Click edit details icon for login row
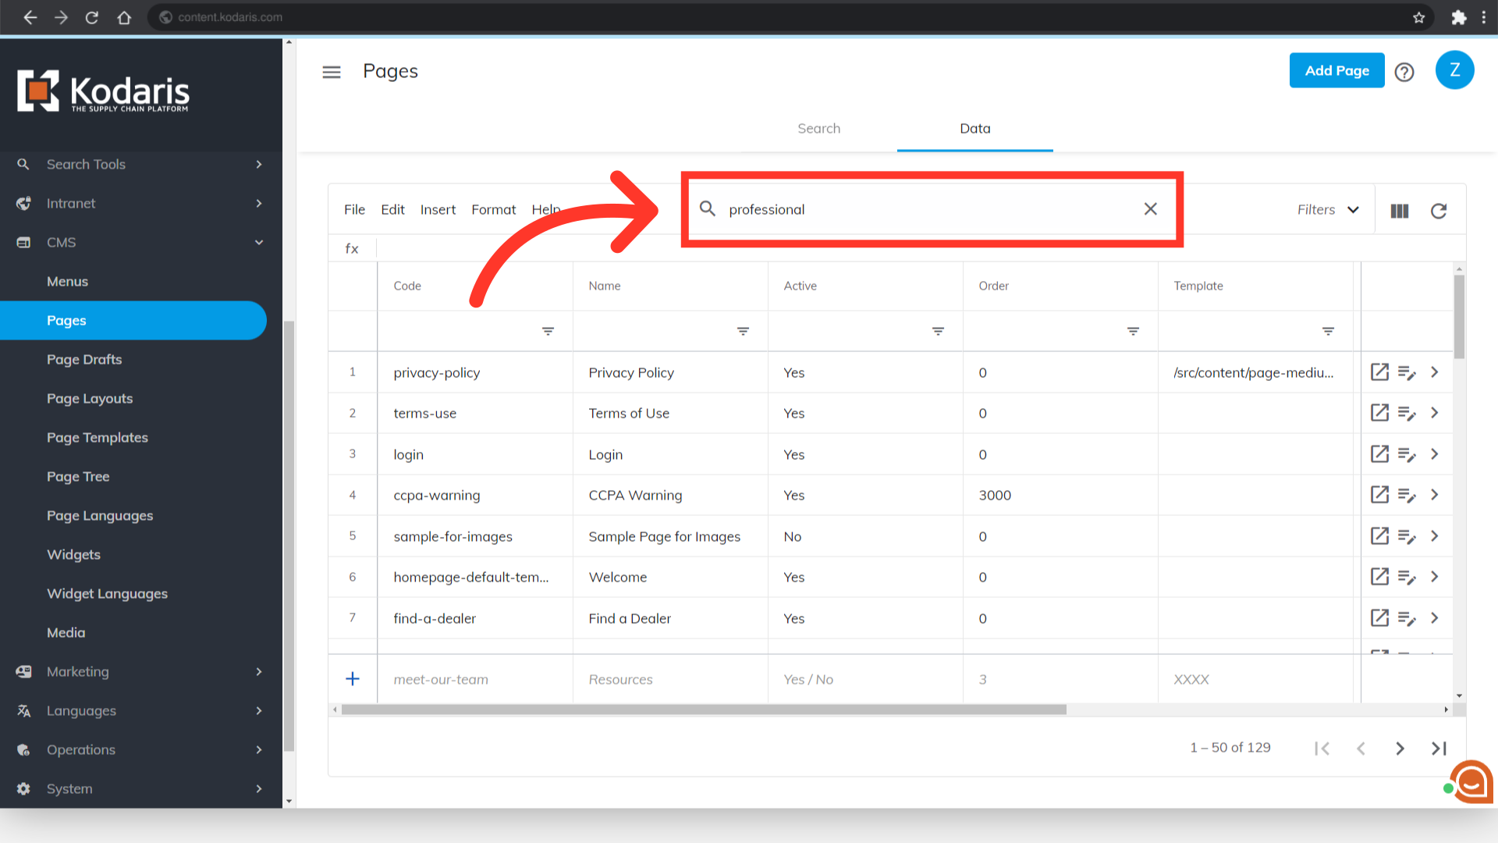 [1407, 454]
